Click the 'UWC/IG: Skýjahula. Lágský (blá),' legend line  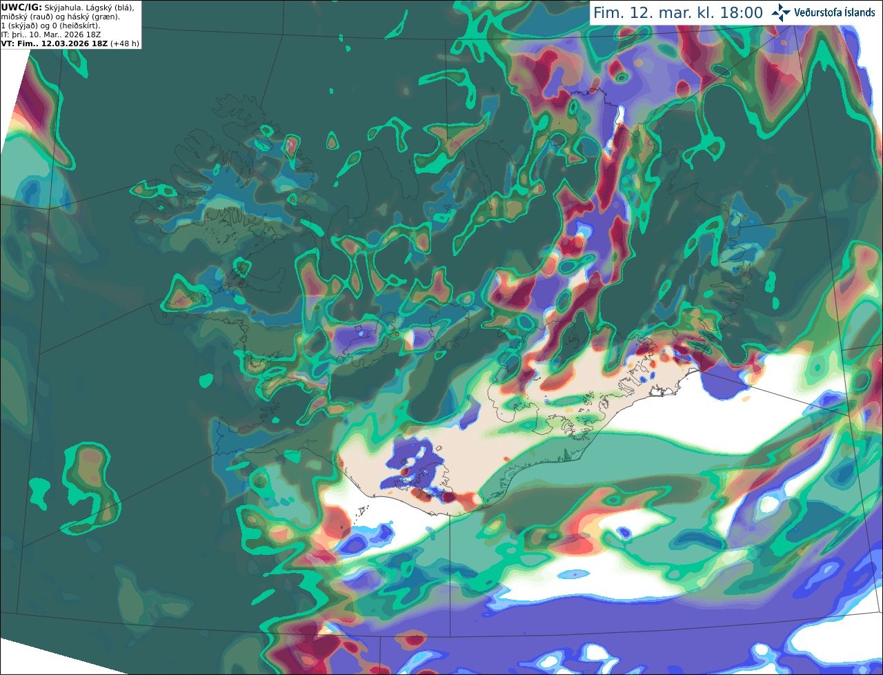(x=68, y=7)
